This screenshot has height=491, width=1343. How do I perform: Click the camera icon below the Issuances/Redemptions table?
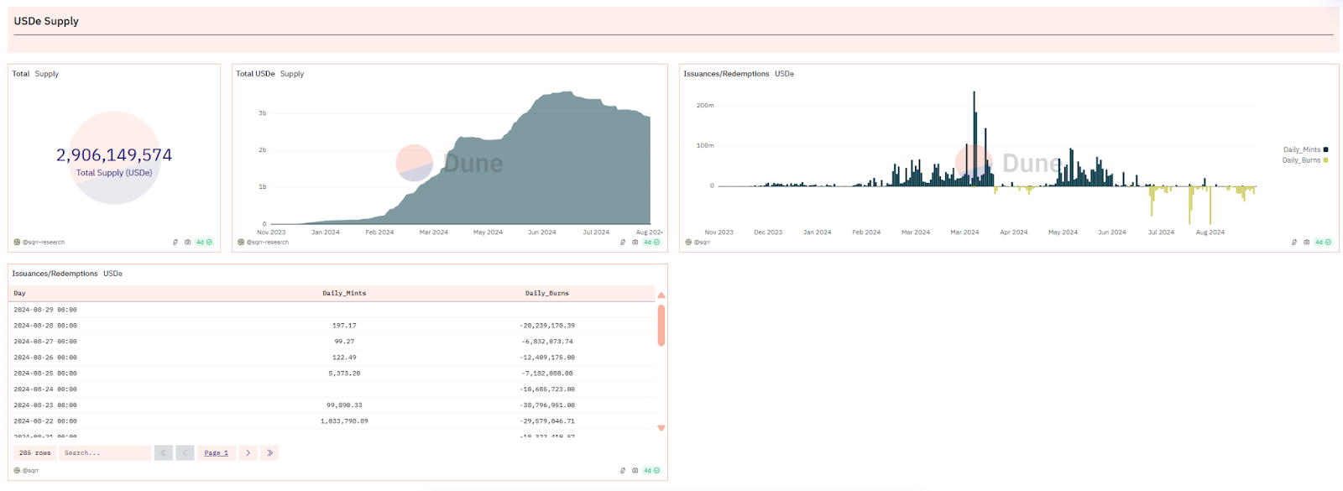tap(635, 470)
